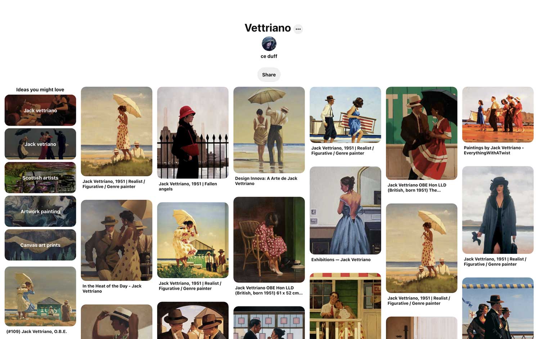Open the Design Innova umbrella beach pin

tap(269, 130)
